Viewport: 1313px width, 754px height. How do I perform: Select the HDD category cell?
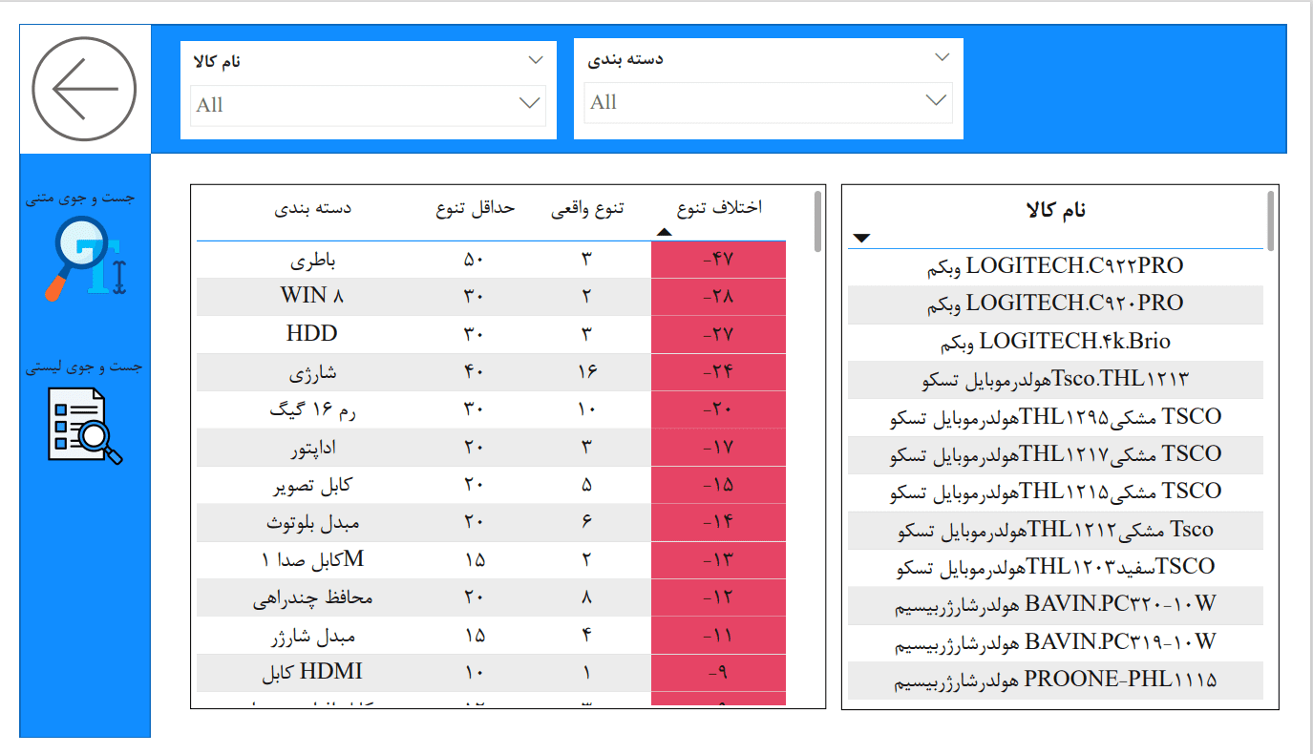point(312,334)
